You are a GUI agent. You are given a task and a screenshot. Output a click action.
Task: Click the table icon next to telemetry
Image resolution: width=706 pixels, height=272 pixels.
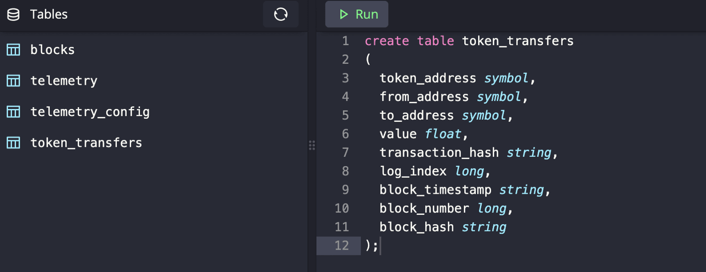click(13, 81)
